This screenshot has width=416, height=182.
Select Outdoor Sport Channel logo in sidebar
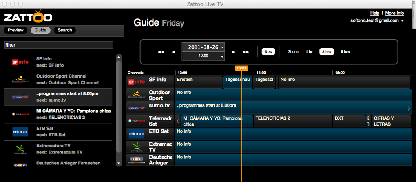20,80
